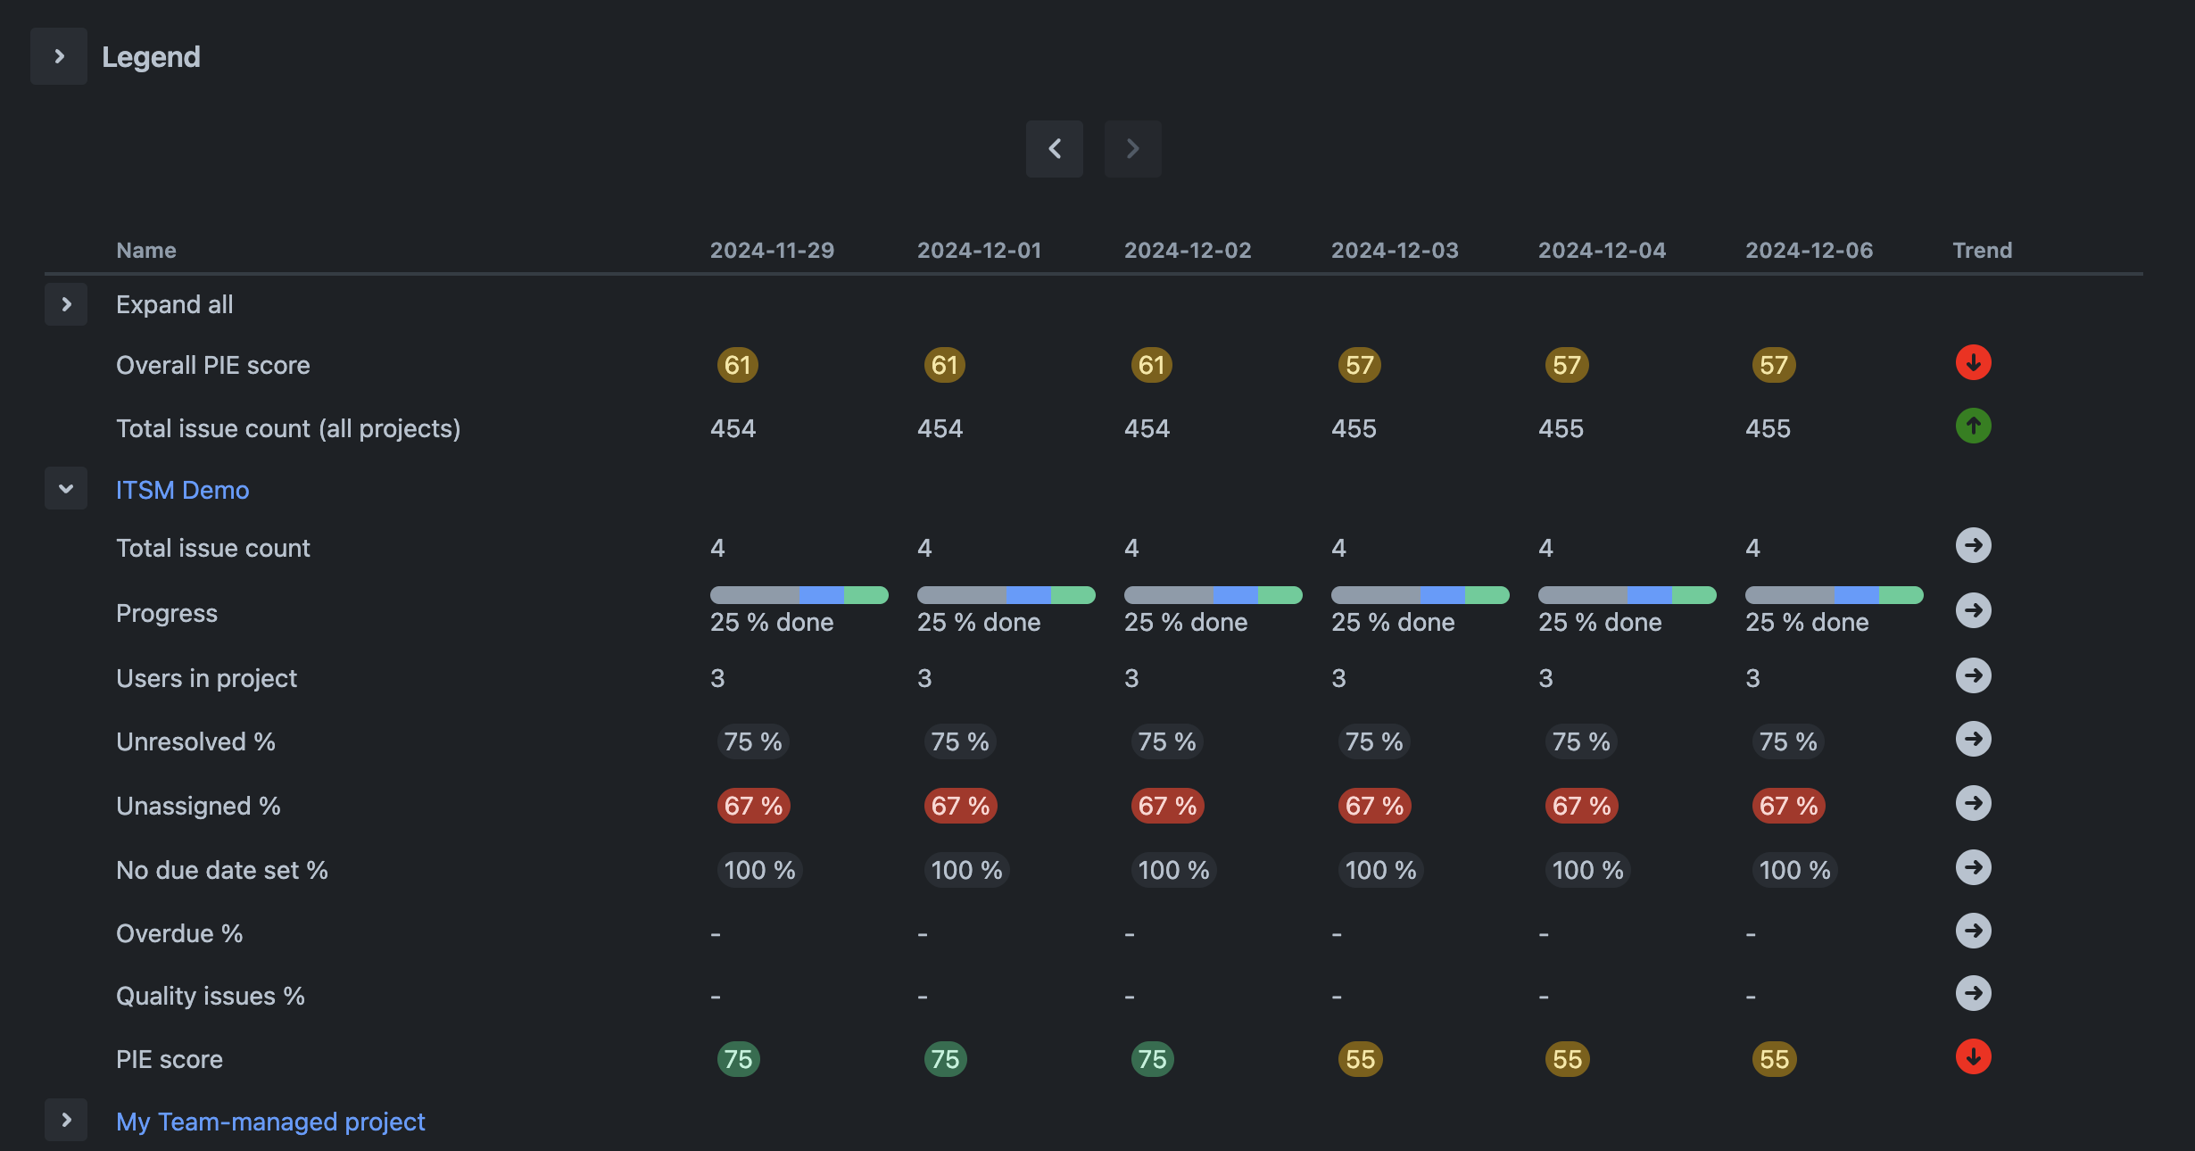2195x1151 pixels.
Task: Go to previous date range page
Action: click(x=1054, y=149)
